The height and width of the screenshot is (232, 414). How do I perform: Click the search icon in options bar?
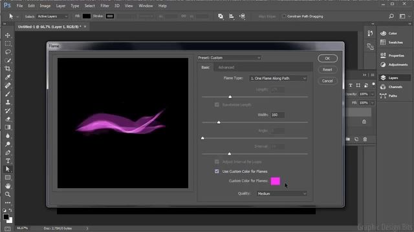pos(391,16)
